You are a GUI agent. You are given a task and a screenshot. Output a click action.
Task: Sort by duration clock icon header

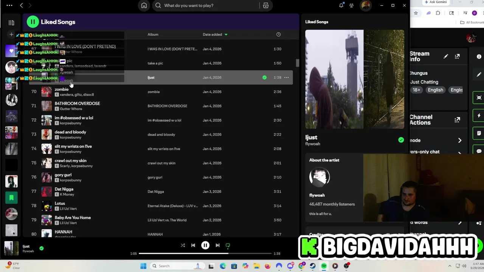[278, 34]
